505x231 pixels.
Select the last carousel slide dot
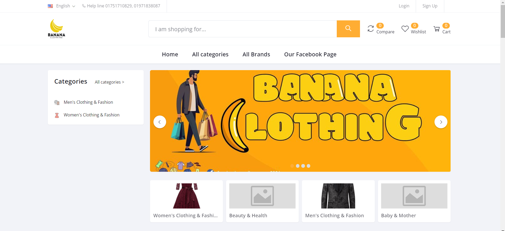pos(308,166)
